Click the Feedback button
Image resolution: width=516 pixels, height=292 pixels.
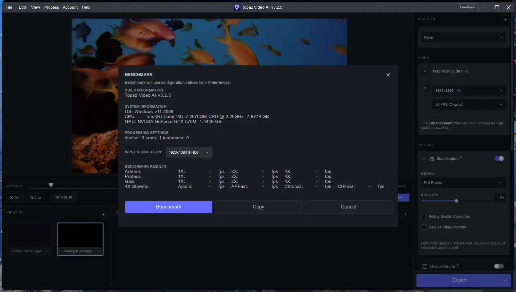(x=468, y=7)
